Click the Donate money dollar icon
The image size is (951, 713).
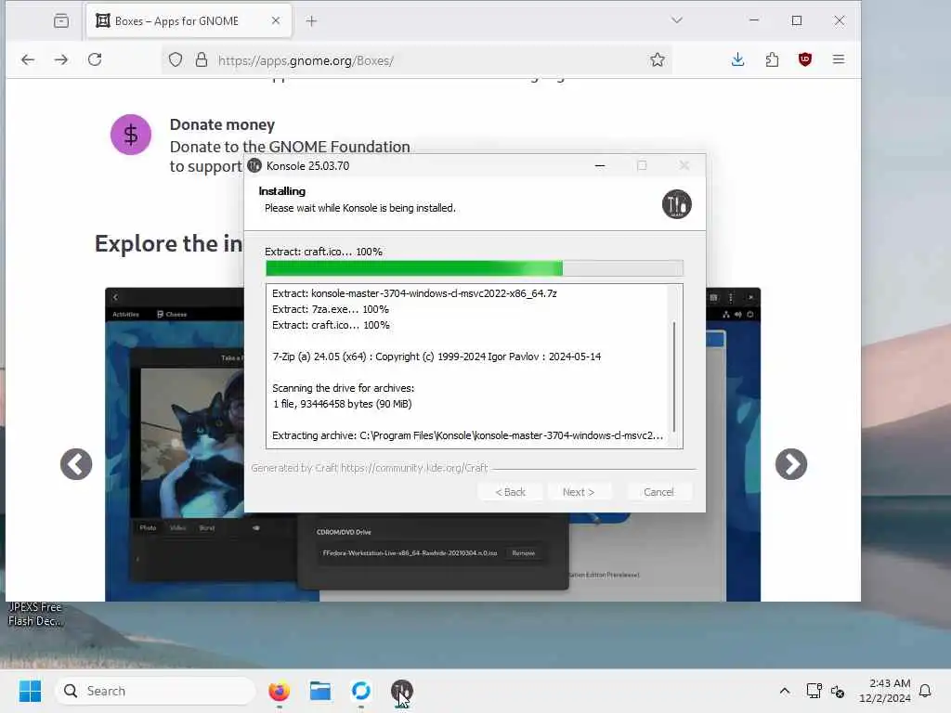pos(130,135)
